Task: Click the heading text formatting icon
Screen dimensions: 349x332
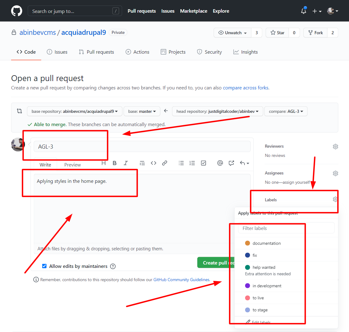Action: [x=104, y=163]
